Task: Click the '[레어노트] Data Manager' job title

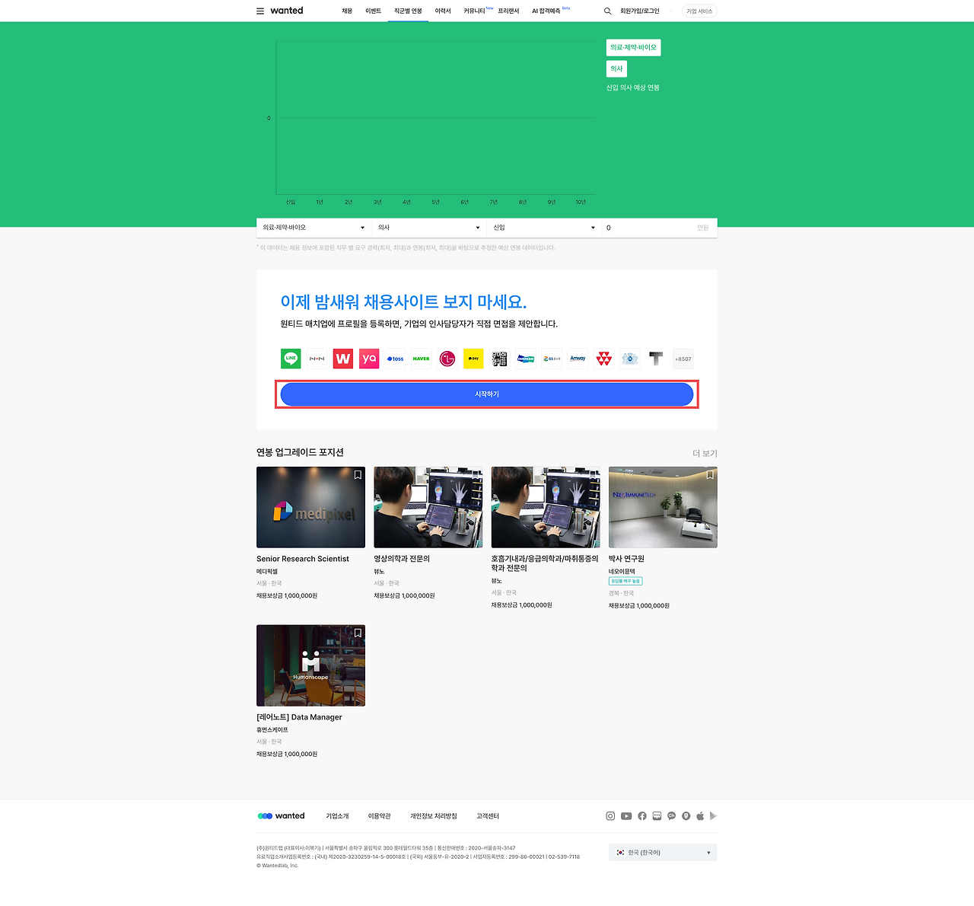Action: coord(299,717)
